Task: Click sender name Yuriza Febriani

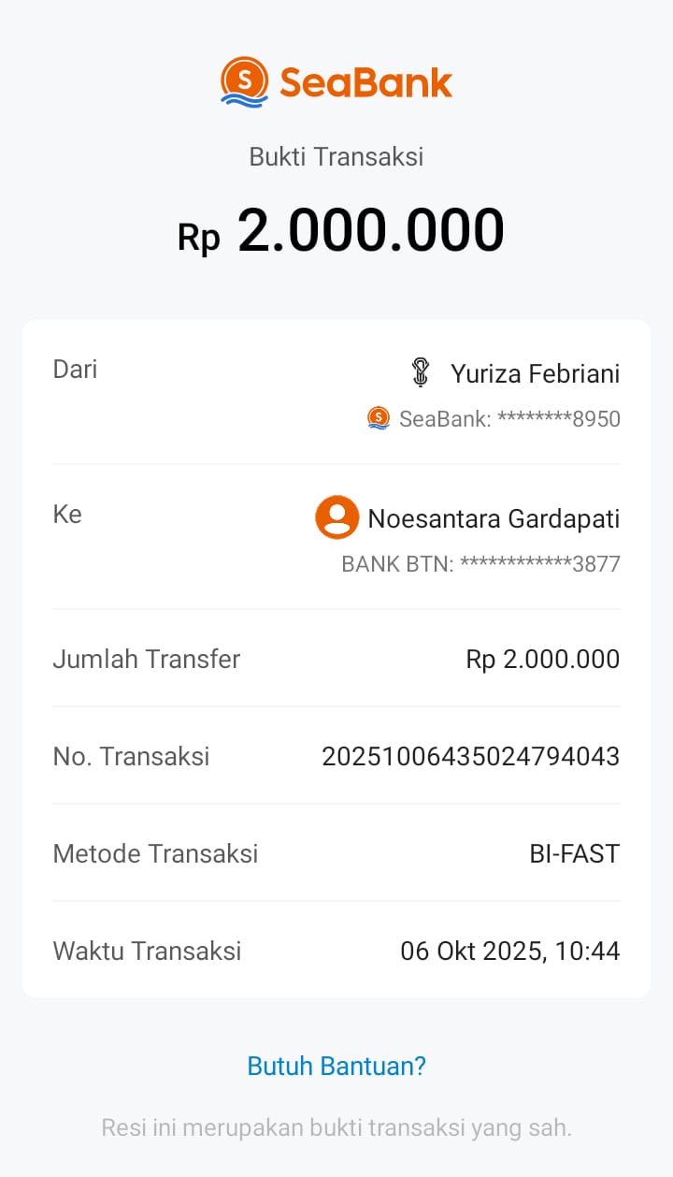Action: click(x=535, y=374)
